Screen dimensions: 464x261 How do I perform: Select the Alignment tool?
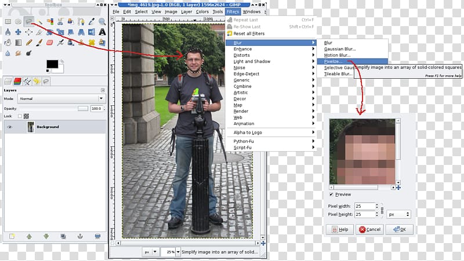coord(28,32)
